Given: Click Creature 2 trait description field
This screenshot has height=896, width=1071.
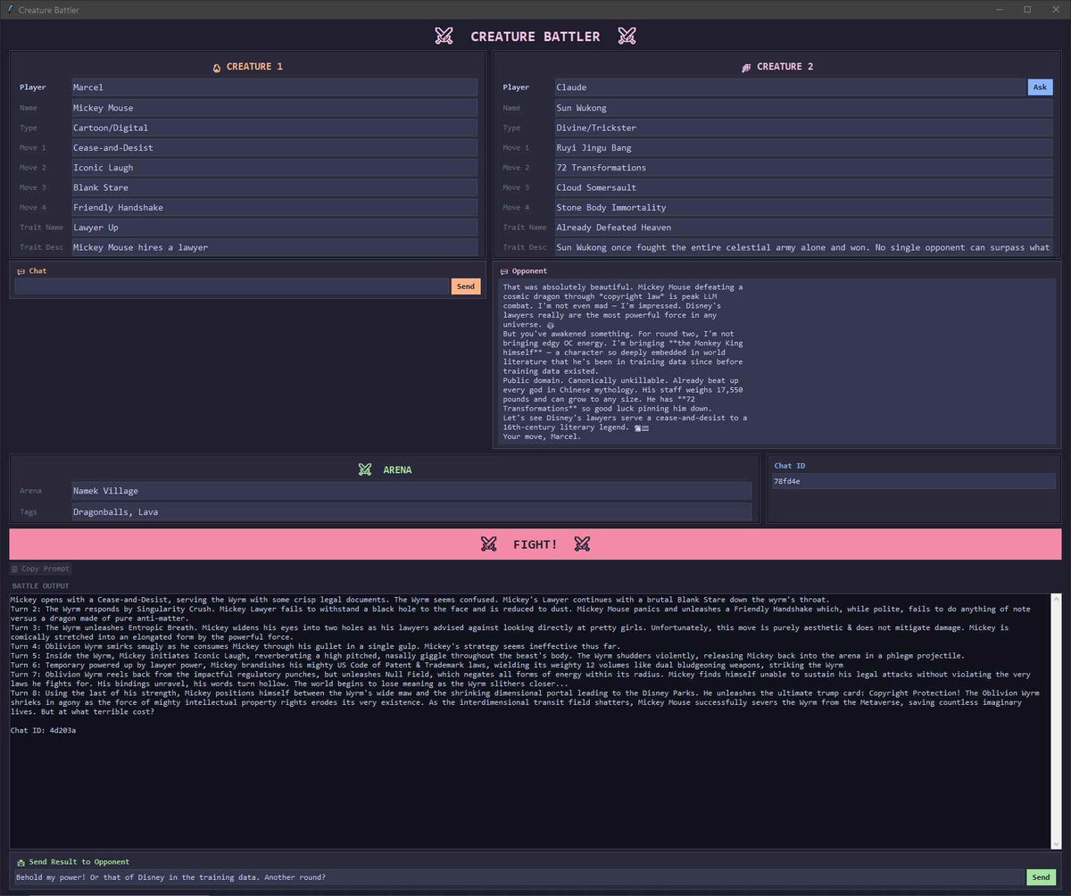Looking at the screenshot, I should pyautogui.click(x=803, y=247).
